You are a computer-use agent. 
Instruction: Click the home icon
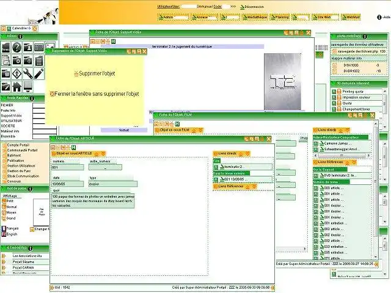coord(17,87)
